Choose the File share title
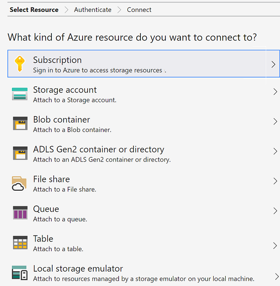 click(51, 179)
